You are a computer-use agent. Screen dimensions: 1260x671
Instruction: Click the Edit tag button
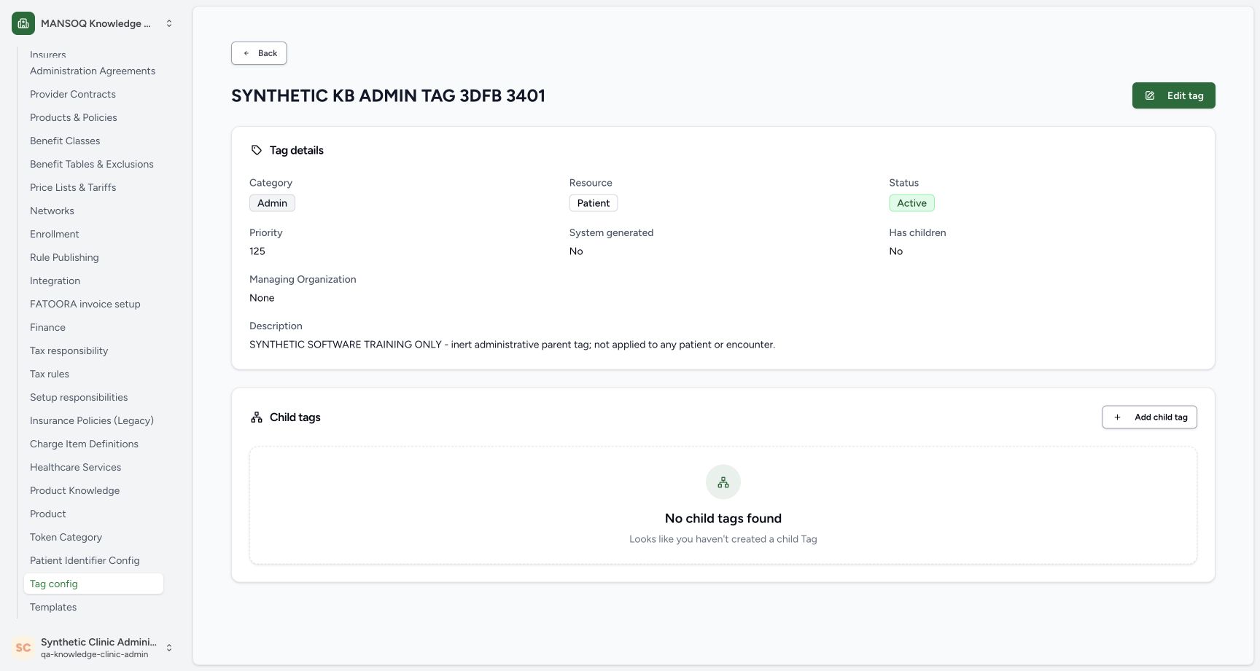coord(1173,95)
